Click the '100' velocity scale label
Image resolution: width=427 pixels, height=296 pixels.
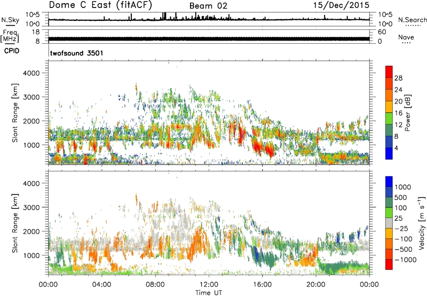401,208
